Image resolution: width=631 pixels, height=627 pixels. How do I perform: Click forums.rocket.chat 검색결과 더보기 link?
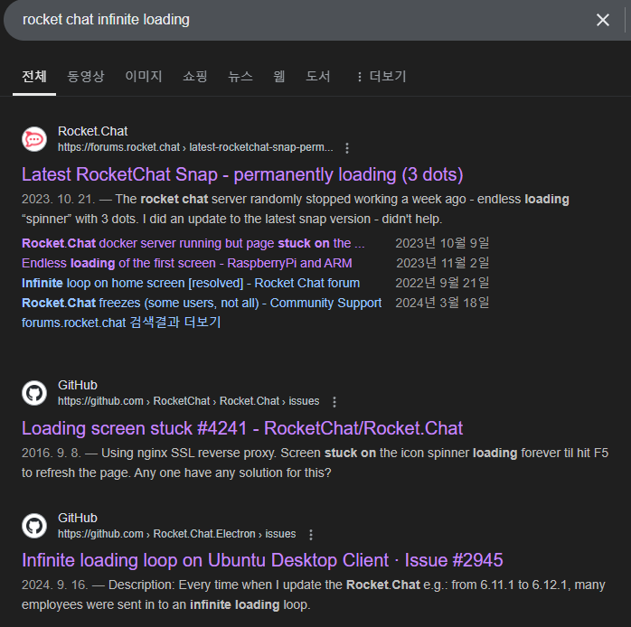click(x=121, y=323)
